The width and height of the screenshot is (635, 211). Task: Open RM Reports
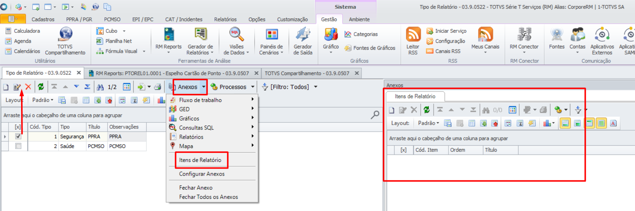coord(168,41)
